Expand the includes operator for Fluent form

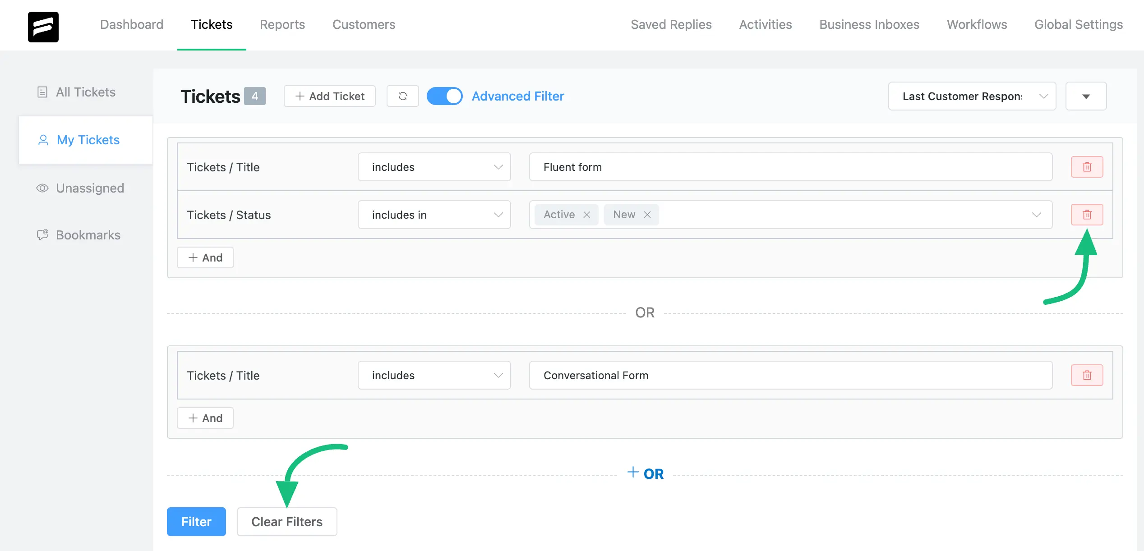[434, 167]
